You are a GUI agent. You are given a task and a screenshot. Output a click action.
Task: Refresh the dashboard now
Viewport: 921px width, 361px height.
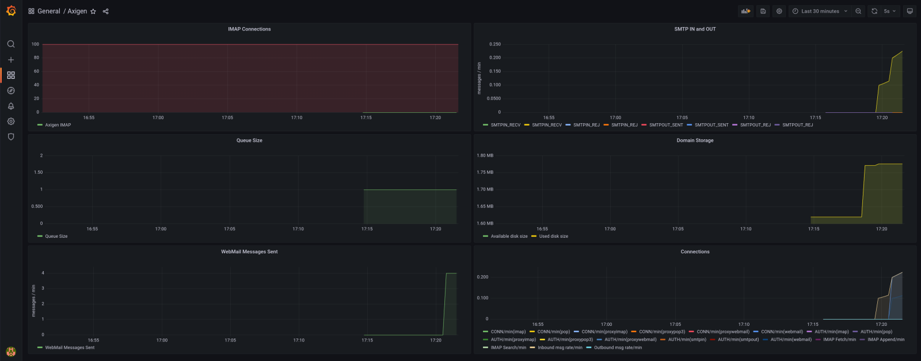[x=874, y=11]
